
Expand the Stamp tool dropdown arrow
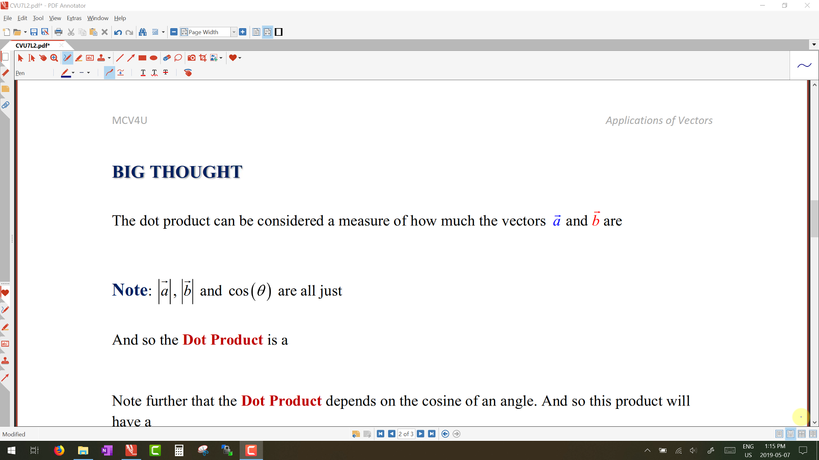pyautogui.click(x=109, y=58)
